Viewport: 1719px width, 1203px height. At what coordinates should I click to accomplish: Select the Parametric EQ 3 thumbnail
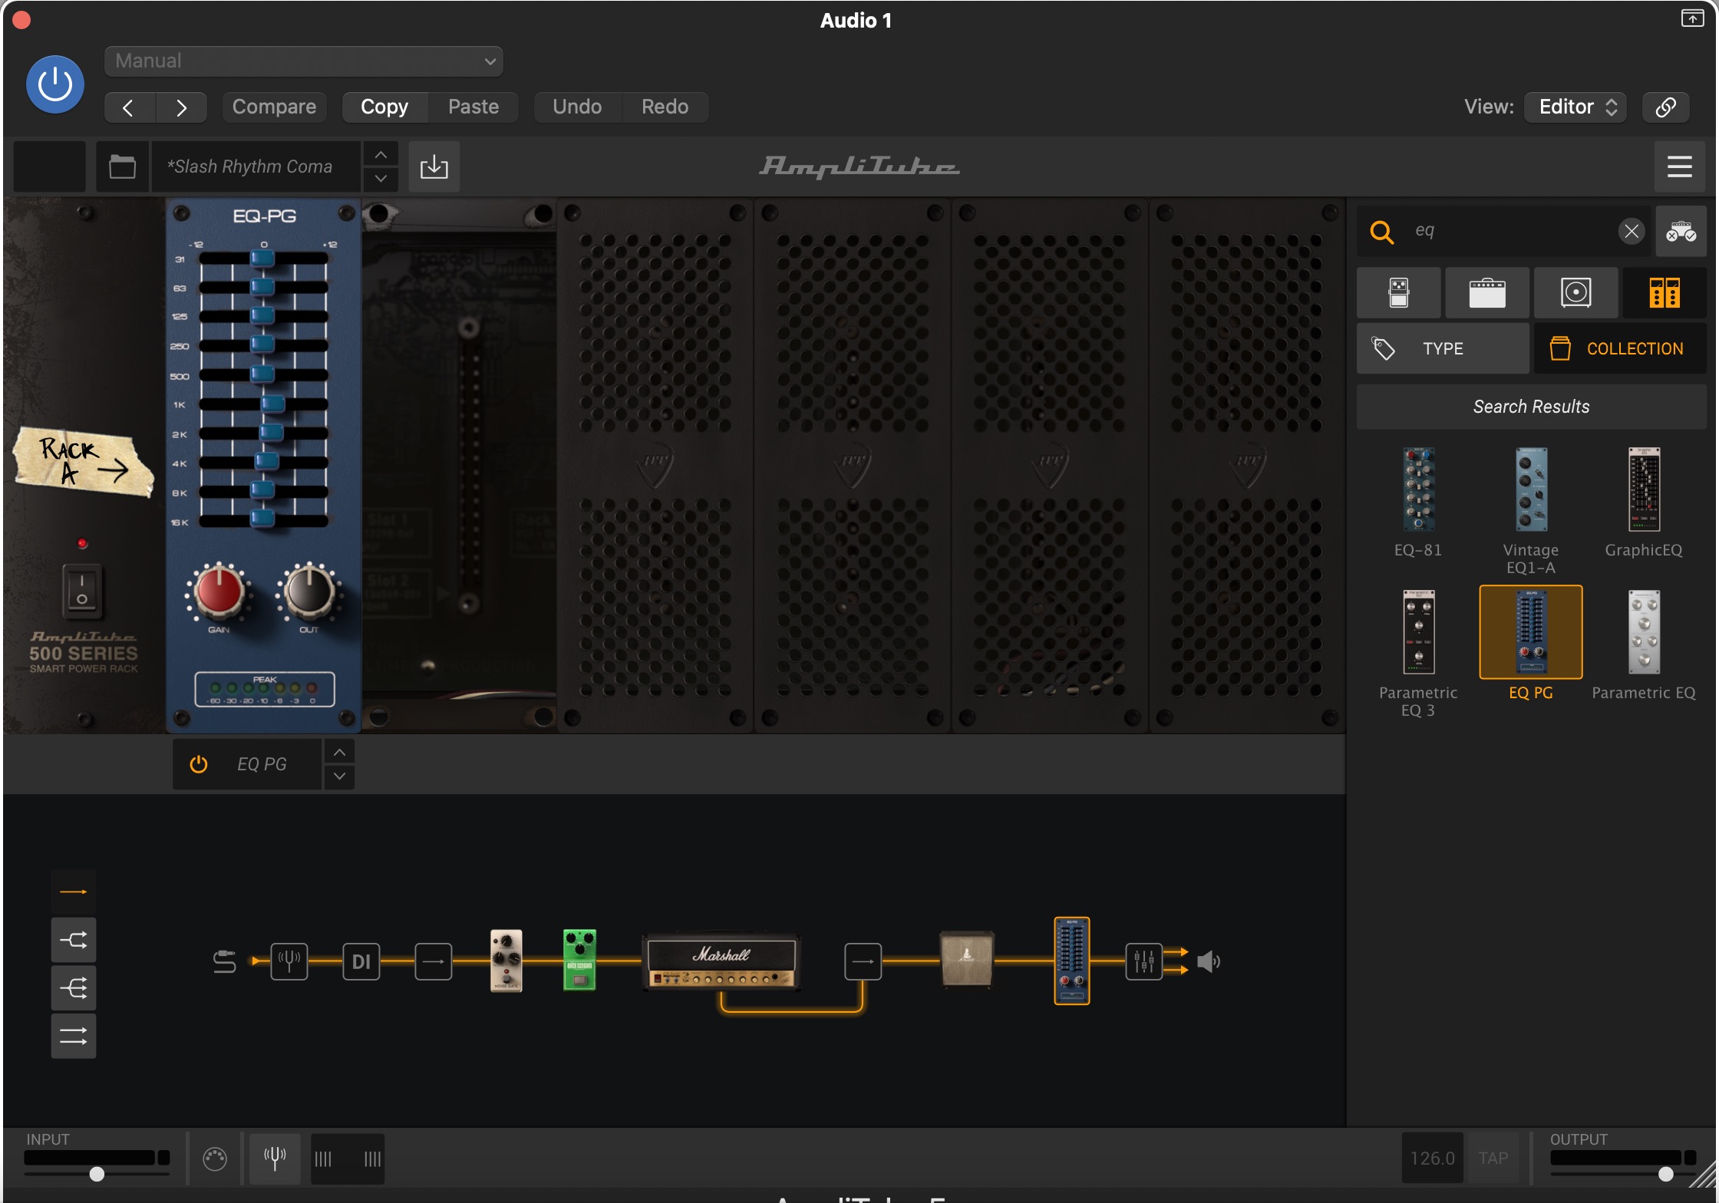[1418, 632]
